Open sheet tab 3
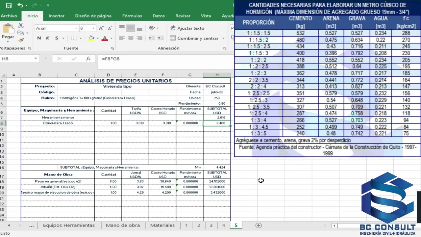421x237 pixels. (x=211, y=225)
